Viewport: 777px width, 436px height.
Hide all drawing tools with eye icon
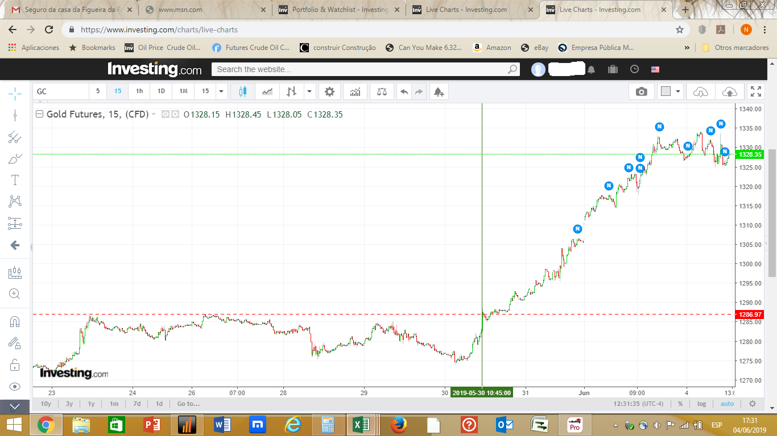tap(15, 387)
